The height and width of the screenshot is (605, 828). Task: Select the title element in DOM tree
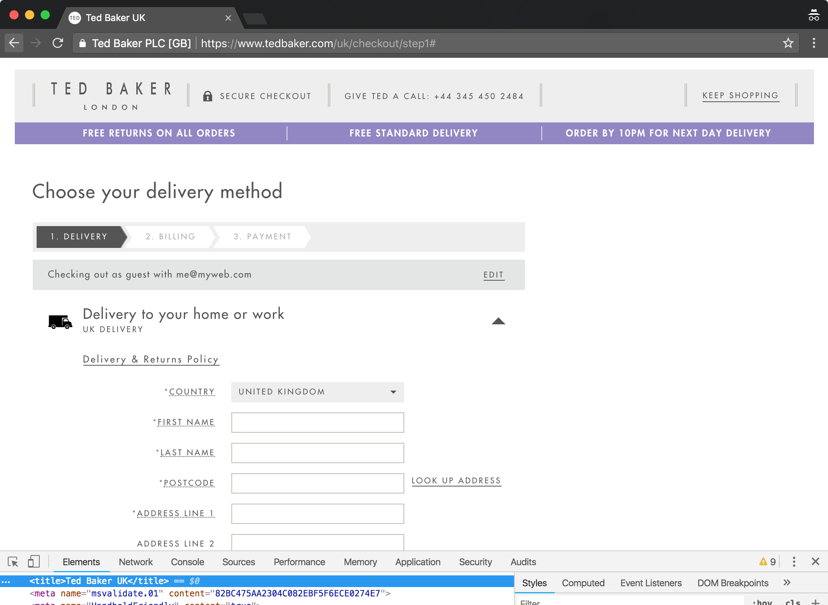click(257, 581)
